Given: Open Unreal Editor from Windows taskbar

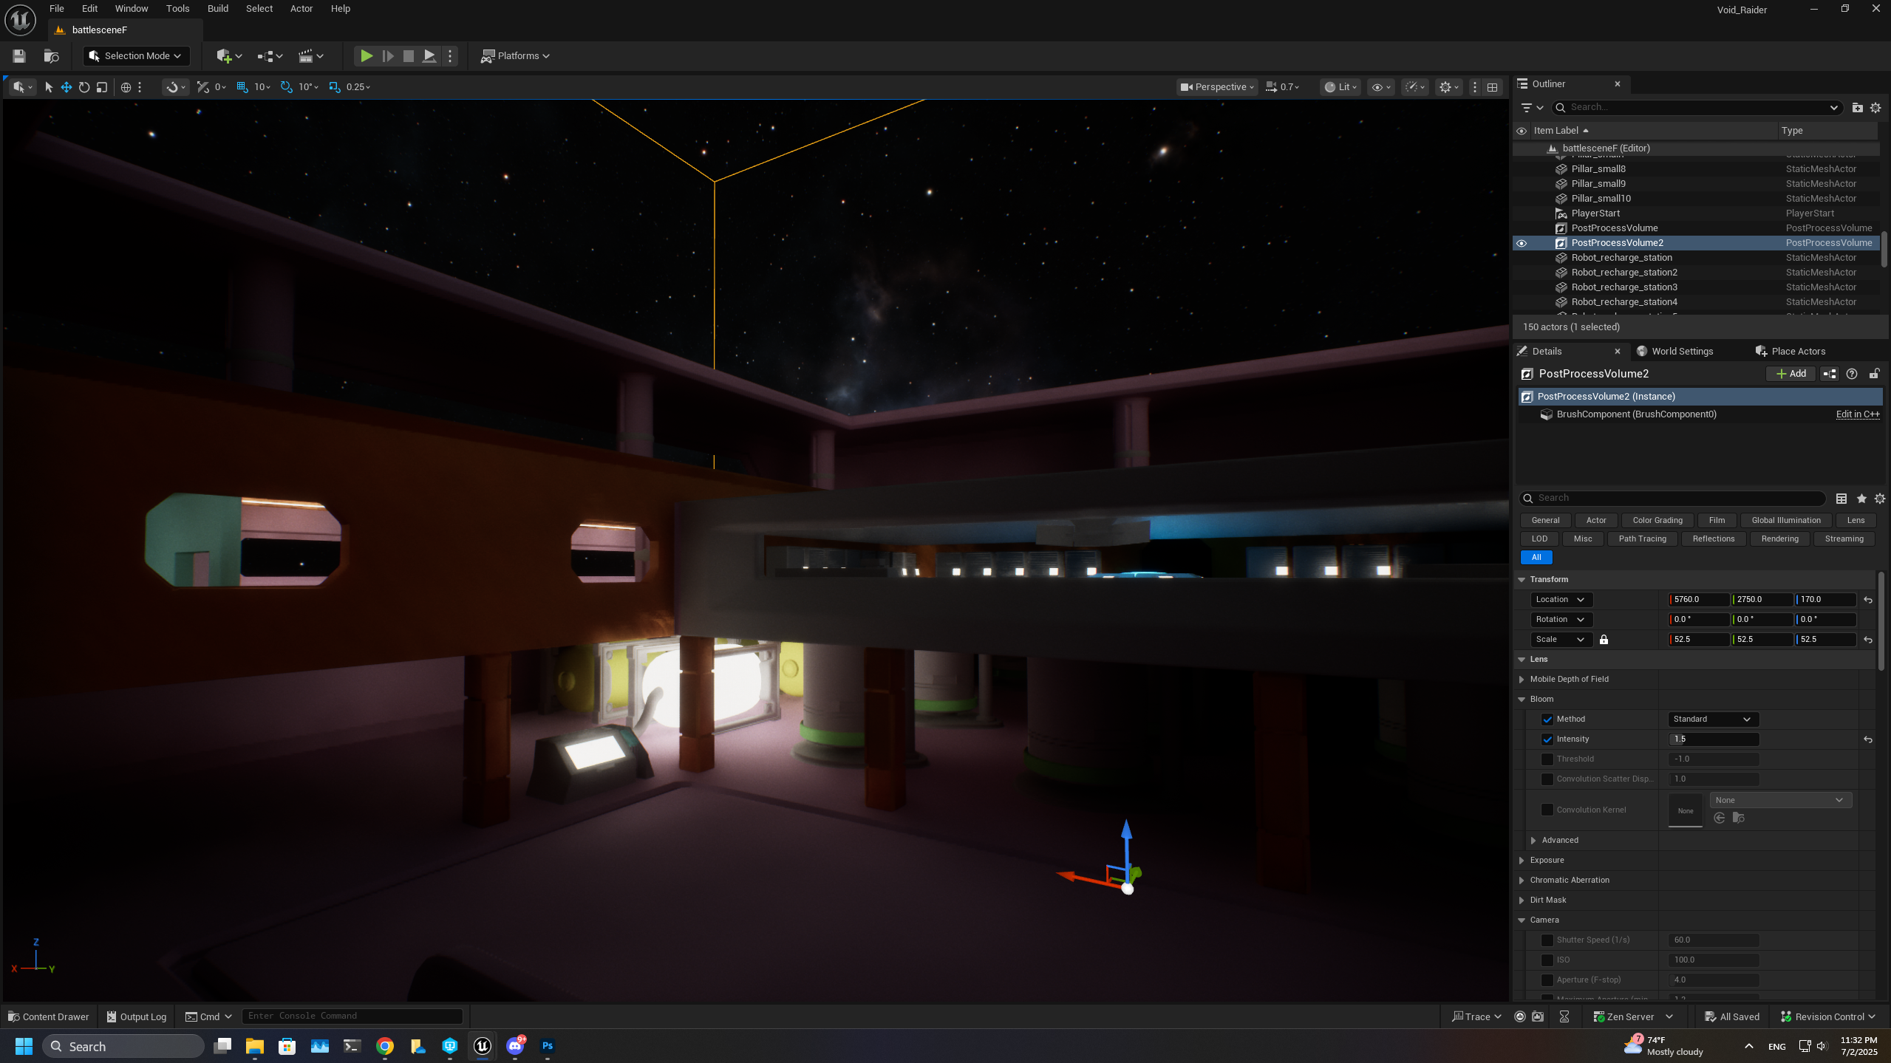Looking at the screenshot, I should [483, 1046].
